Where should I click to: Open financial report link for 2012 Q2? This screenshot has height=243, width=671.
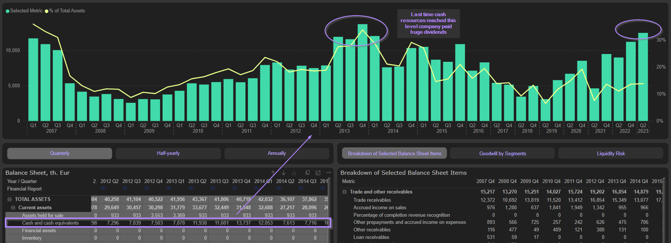click(x=103, y=188)
